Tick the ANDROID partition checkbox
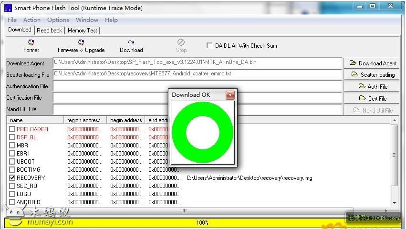Viewport: 406px width, 229px height. coord(12,202)
